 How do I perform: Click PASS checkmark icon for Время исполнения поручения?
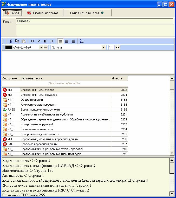[x=5, y=110]
